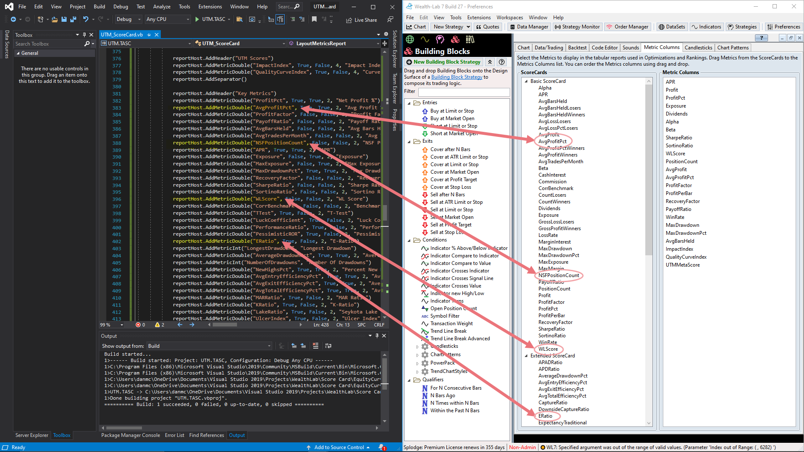The image size is (804, 452).
Task: Collapse the Basic ScoreCard tree node
Action: (526, 81)
